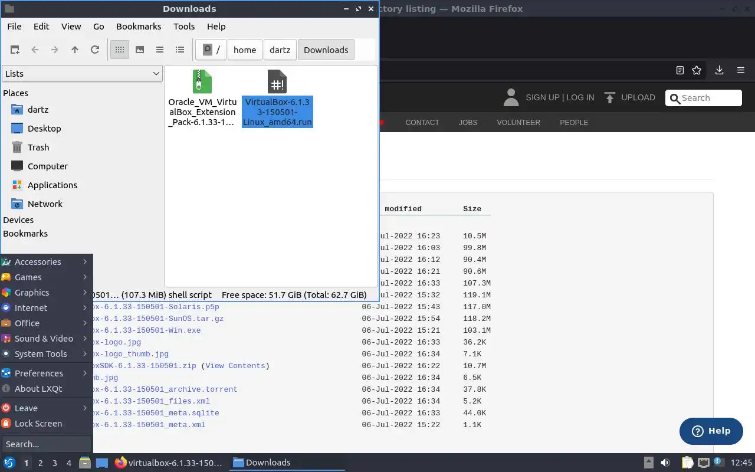The width and height of the screenshot is (755, 472).
Task: Switch to compact list view
Action: [x=160, y=50]
